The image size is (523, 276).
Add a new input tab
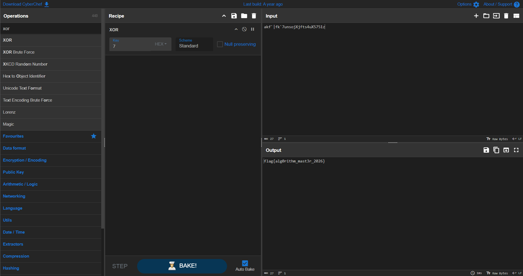pyautogui.click(x=476, y=16)
